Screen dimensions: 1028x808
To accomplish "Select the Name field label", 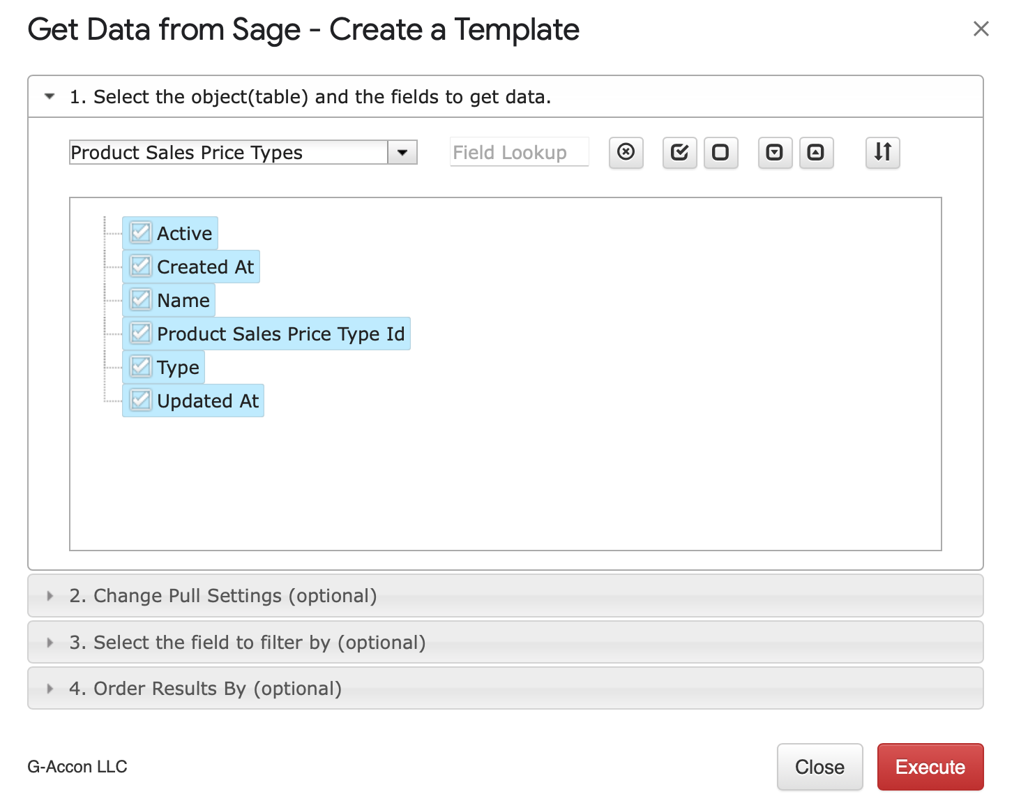I will pyautogui.click(x=183, y=300).
